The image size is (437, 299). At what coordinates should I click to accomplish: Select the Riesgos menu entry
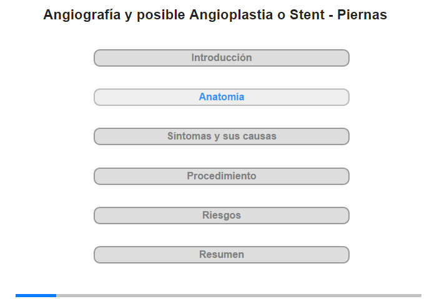(222, 216)
